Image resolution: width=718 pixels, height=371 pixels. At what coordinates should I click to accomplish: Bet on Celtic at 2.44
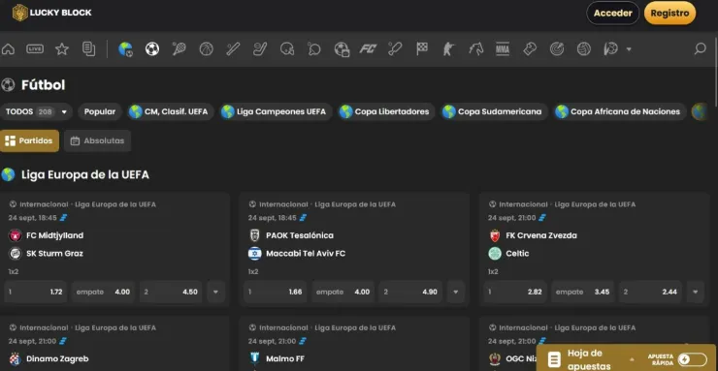650,292
